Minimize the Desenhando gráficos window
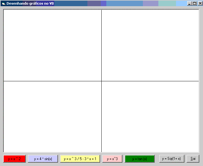Image resolution: width=203 pixels, height=166 pixels. tap(189, 3)
